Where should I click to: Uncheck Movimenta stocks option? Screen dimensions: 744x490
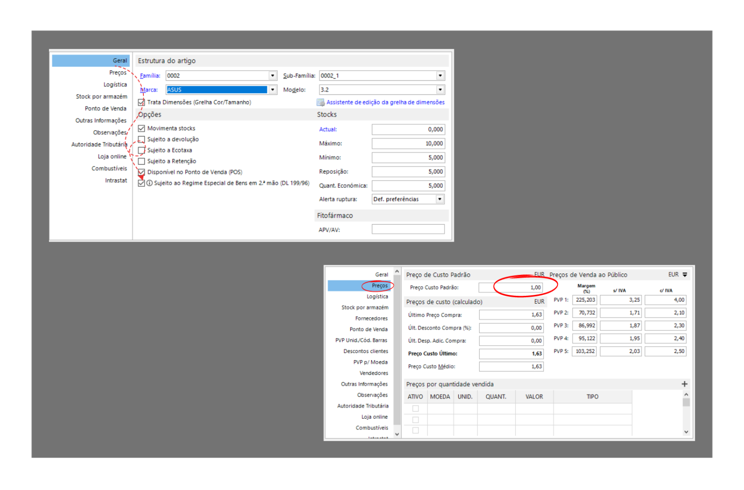[x=141, y=128]
